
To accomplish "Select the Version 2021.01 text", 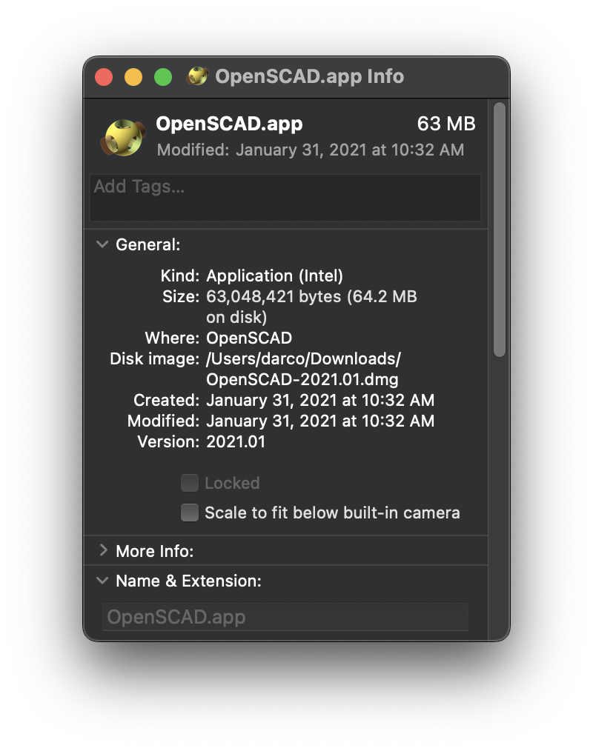I will (x=236, y=441).
